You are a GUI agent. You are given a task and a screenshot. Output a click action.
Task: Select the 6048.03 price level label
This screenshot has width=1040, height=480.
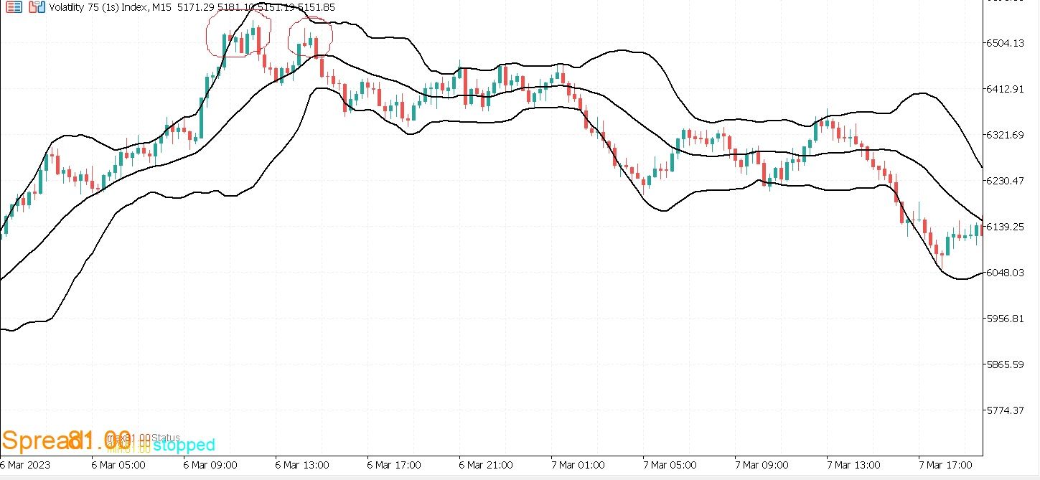pos(1006,273)
